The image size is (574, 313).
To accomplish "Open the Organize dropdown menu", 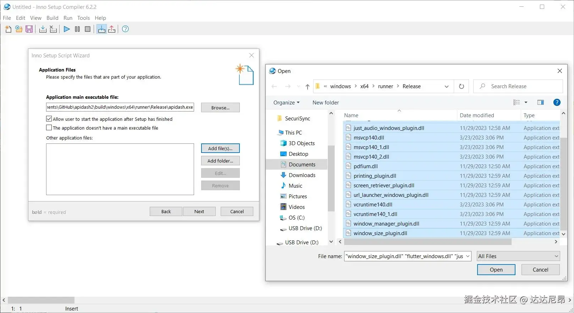I will coord(286,103).
